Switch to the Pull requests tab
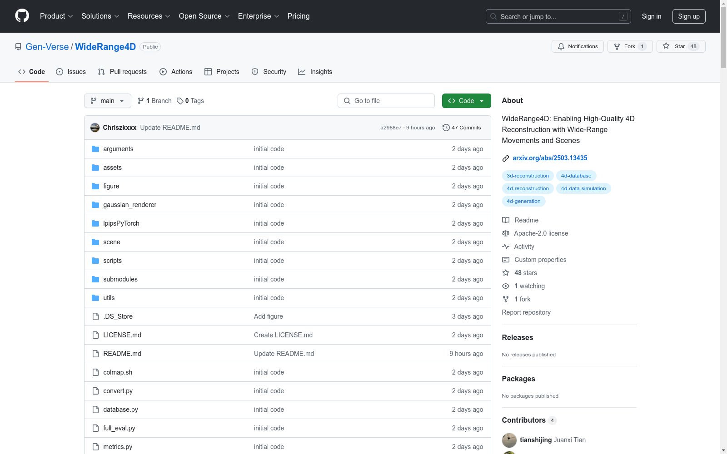727x454 pixels. pos(122,72)
